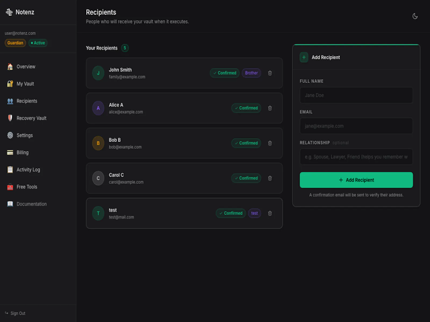Open My Vault lock icon
The image size is (430, 322).
click(x=10, y=84)
